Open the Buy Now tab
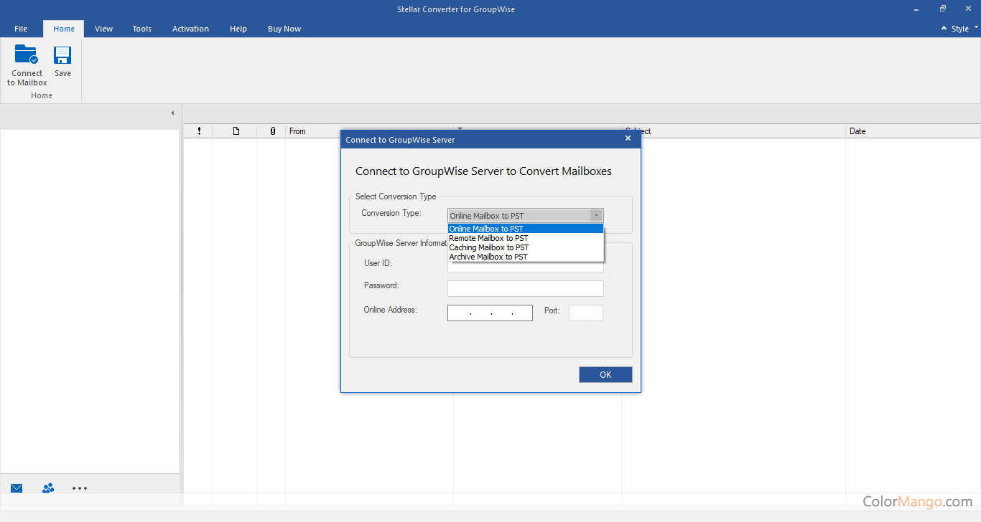 tap(284, 29)
